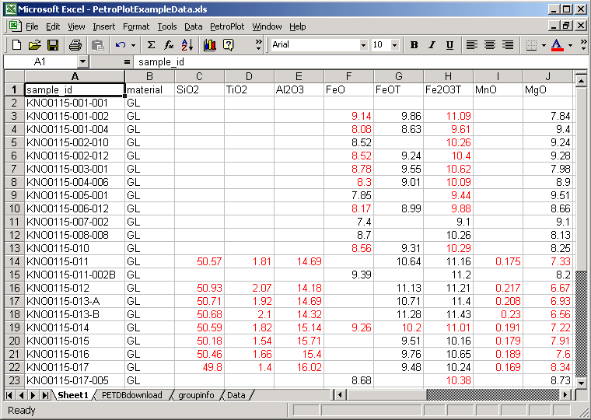Open the font color dropdown arrow
The image size is (591, 420).
(x=570, y=45)
